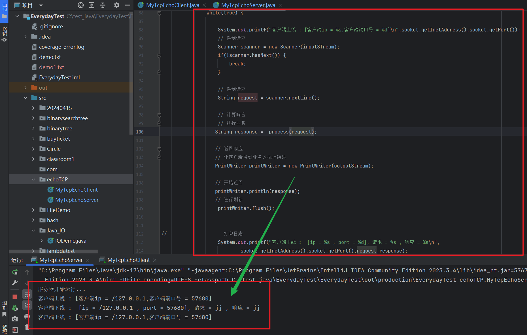Toggle the fold marker at line 91
Image resolution: width=527 pixels, height=335 pixels.
tap(159, 56)
